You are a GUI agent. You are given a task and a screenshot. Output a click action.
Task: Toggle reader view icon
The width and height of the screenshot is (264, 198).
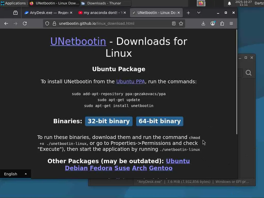174,23
